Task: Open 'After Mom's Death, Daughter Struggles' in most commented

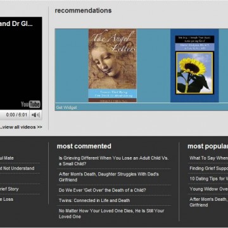Action: click(x=109, y=177)
